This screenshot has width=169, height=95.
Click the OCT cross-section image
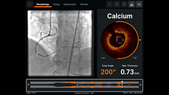(x=120, y=40)
